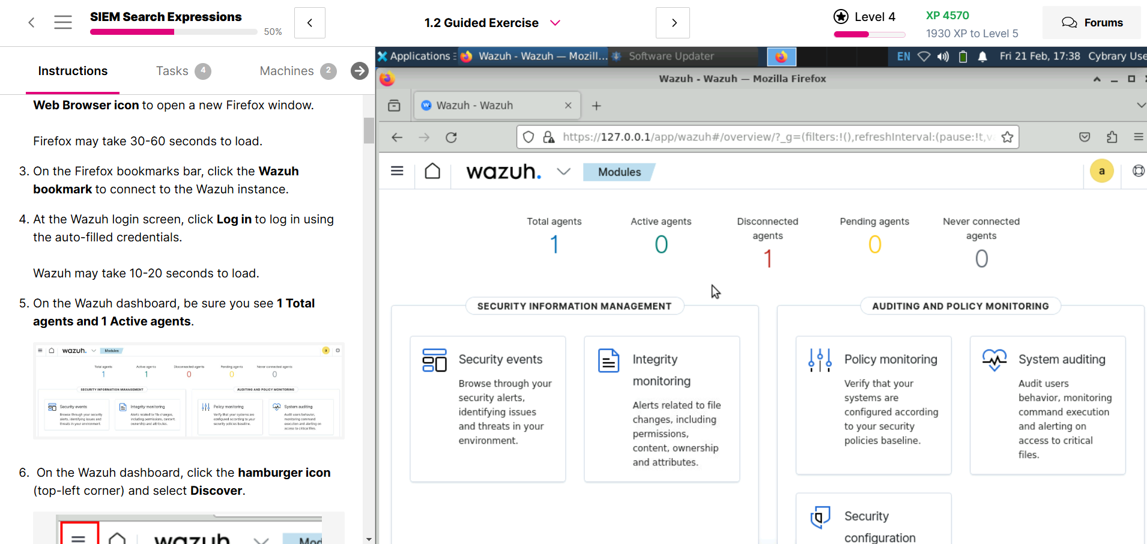Viewport: 1147px width, 544px height.
Task: Bookmark this page with the star icon
Action: point(1007,138)
